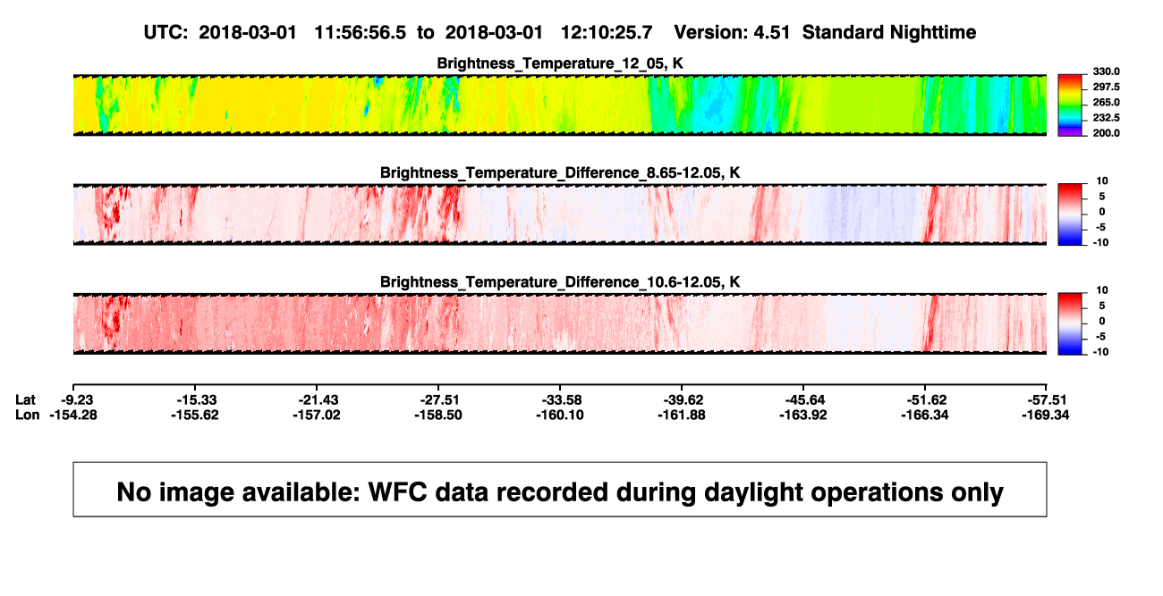The height and width of the screenshot is (596, 1163).
Task: Click longitude tick -157.02
Action: [317, 415]
